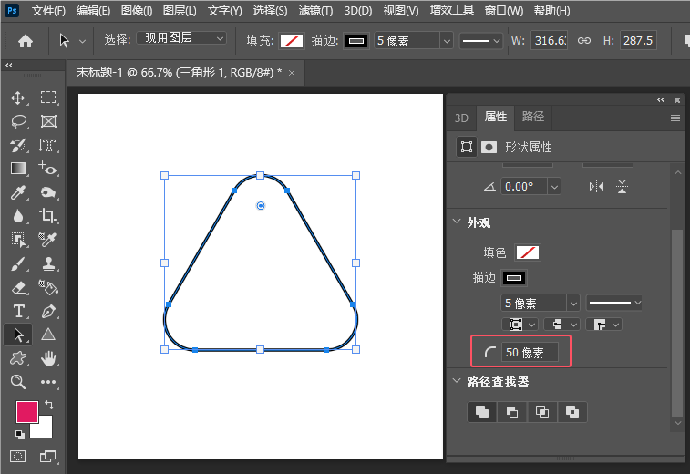
Task: Click the Home icon in options bar
Action: (x=26, y=41)
